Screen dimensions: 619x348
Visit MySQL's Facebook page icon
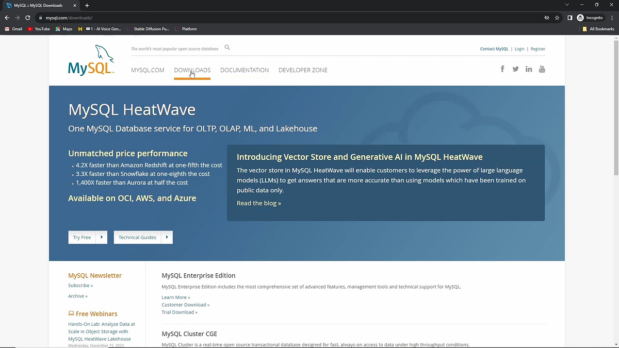click(502, 69)
